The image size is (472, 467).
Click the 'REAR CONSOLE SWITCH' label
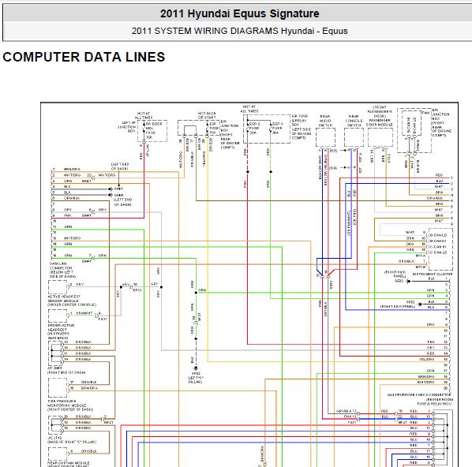[354, 121]
